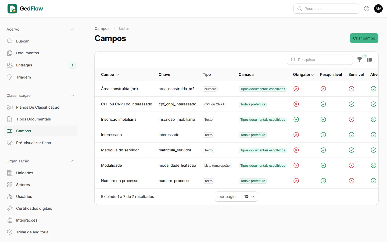Click the Unidades building icon

point(10,173)
